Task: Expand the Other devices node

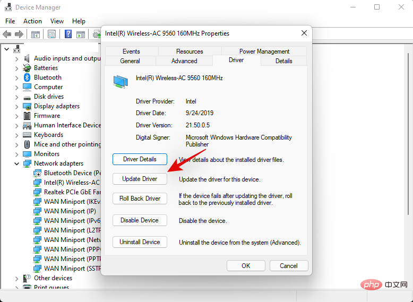Action: pos(17,279)
